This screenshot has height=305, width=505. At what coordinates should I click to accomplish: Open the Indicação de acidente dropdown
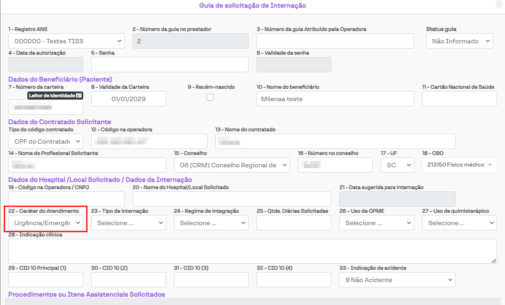coord(397,280)
